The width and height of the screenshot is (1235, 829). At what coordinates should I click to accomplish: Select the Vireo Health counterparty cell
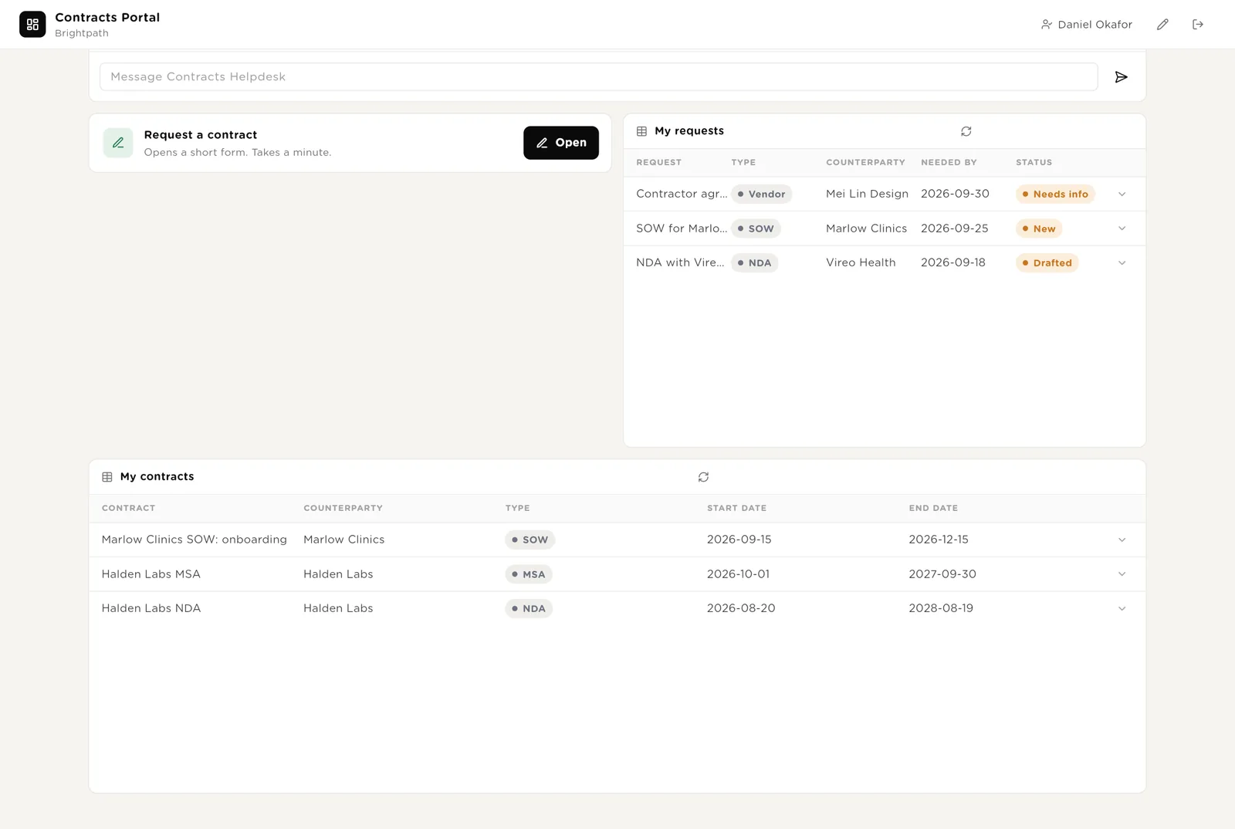[x=861, y=262]
